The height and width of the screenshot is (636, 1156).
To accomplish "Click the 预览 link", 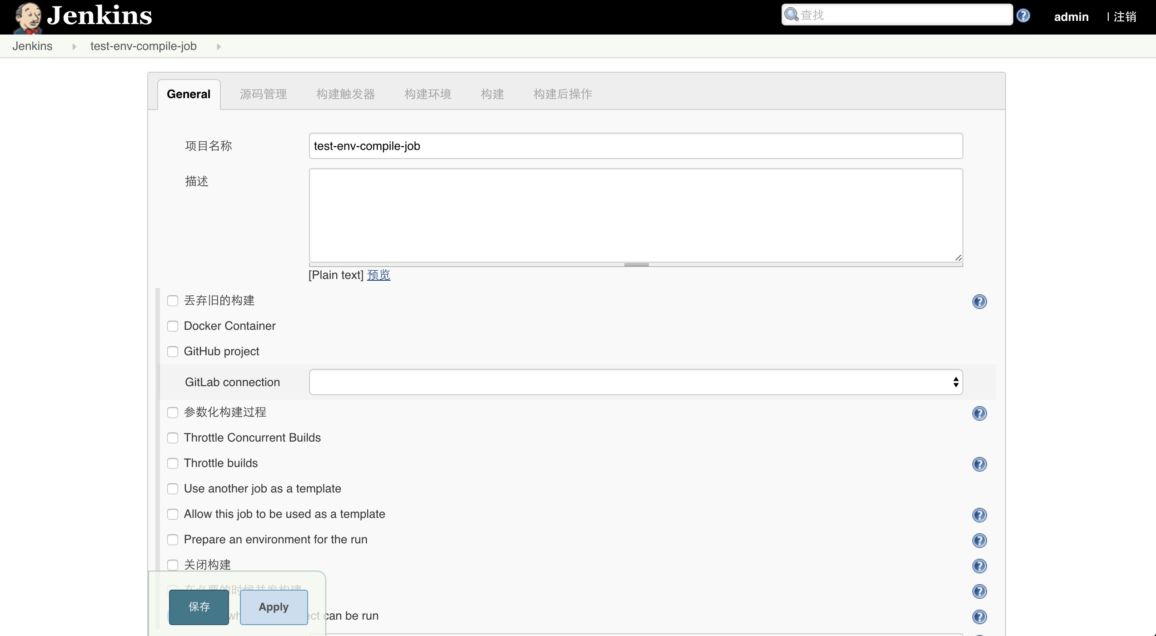I will pos(378,275).
